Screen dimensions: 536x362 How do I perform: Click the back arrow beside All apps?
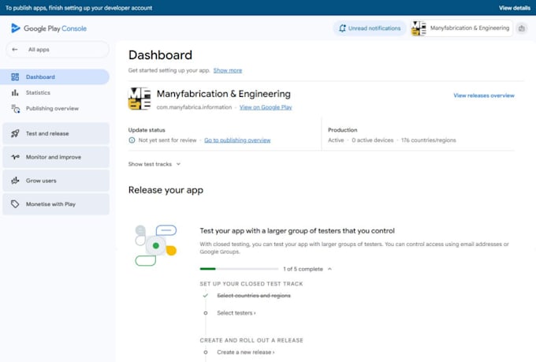tap(15, 50)
